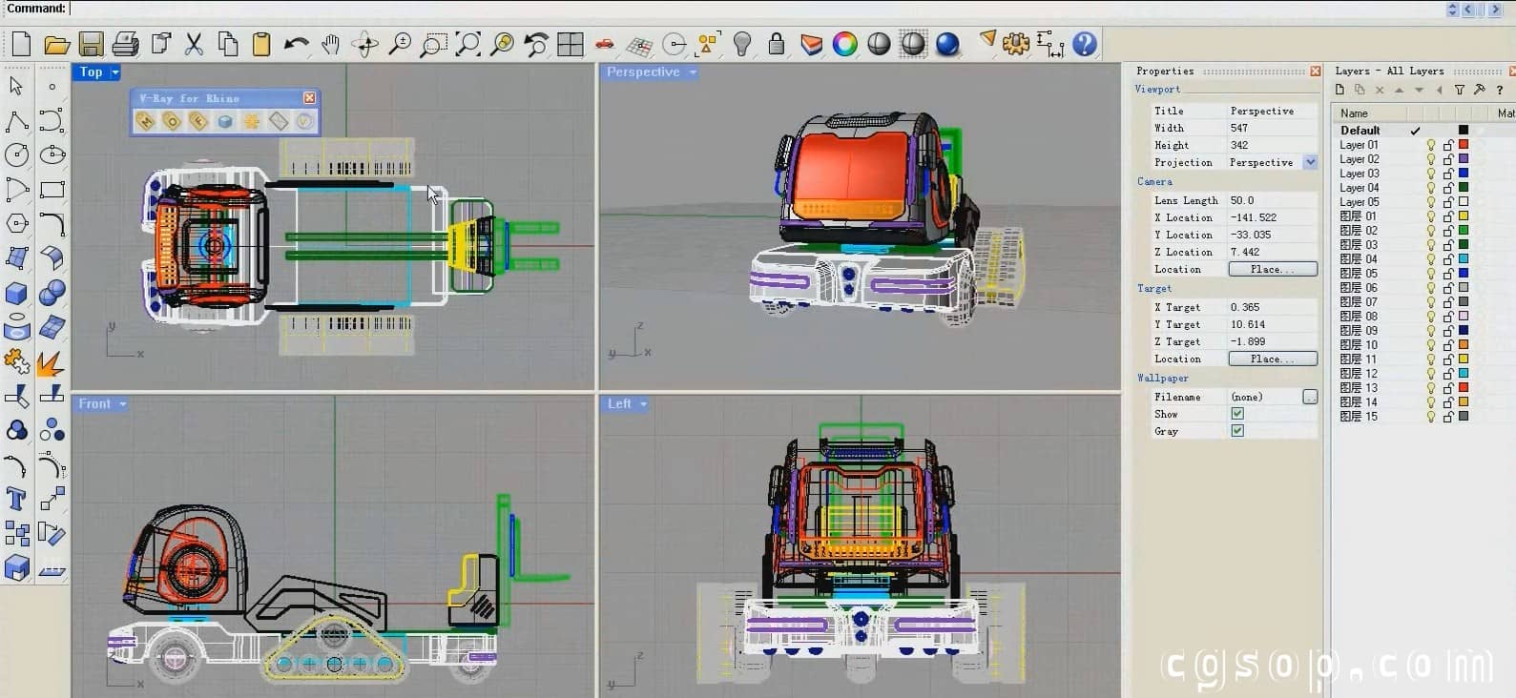This screenshot has height=698, width=1516.
Task: Uncheck the Wallpaper Show checkbox
Action: pos(1237,414)
